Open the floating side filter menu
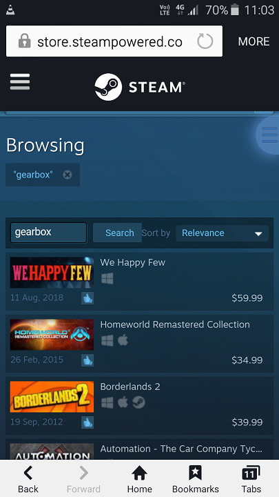 tap(269, 136)
